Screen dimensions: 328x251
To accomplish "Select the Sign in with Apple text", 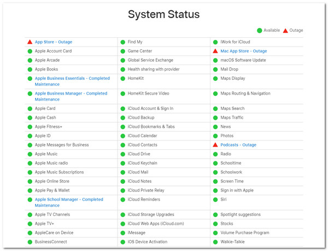I will click(237, 190).
